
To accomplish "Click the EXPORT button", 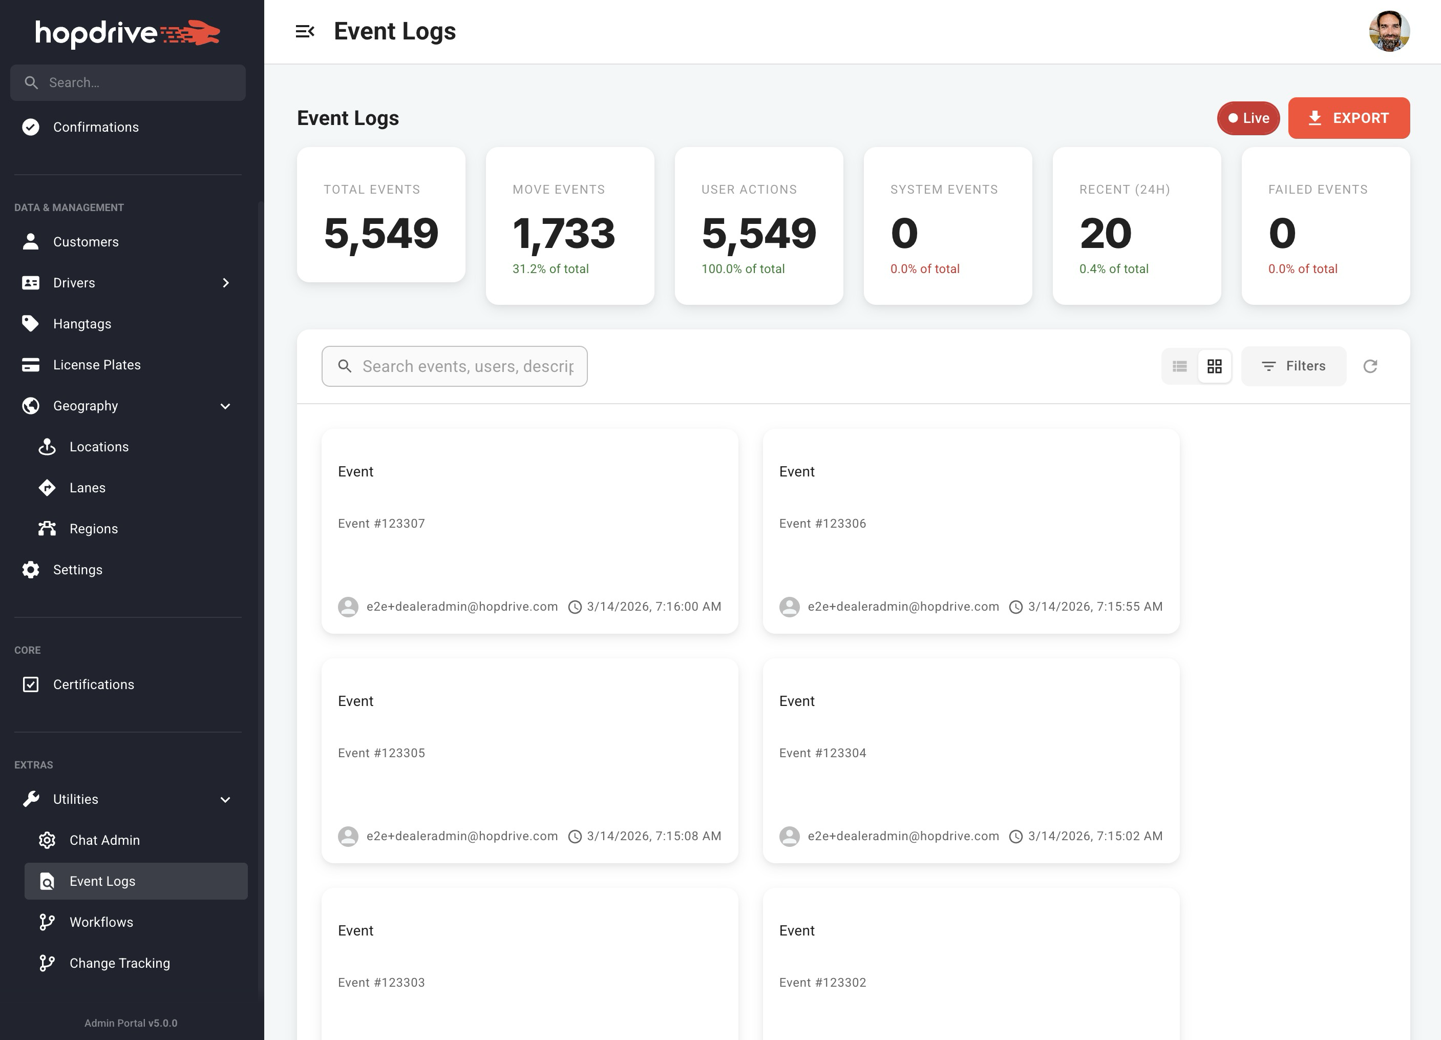I will [x=1349, y=118].
